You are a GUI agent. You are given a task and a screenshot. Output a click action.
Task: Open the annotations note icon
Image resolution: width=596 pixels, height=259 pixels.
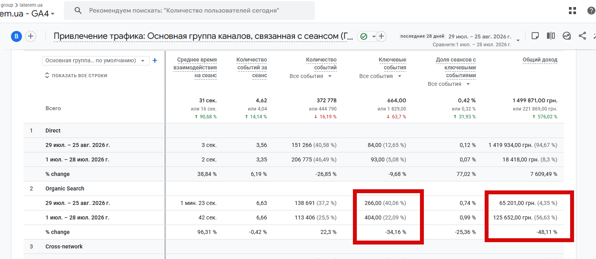click(535, 36)
